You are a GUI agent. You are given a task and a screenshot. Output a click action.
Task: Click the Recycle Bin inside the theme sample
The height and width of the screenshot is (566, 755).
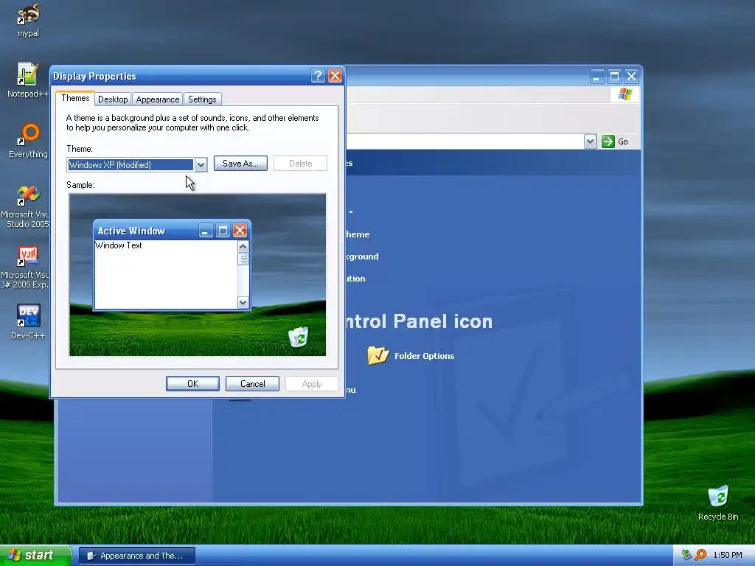tap(299, 337)
